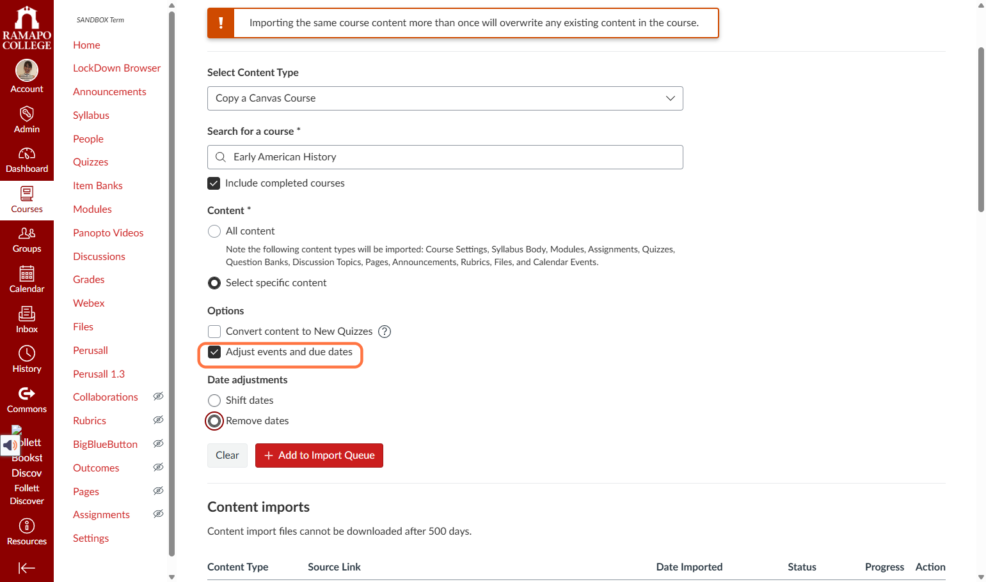This screenshot has width=986, height=582.
Task: Choose the Shift dates radio option
Action: coord(214,401)
